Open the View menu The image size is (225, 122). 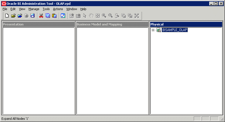point(22,9)
